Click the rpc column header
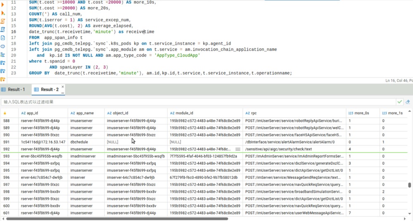Image resolution: width=413 pixels, height=221 pixels. [253, 113]
